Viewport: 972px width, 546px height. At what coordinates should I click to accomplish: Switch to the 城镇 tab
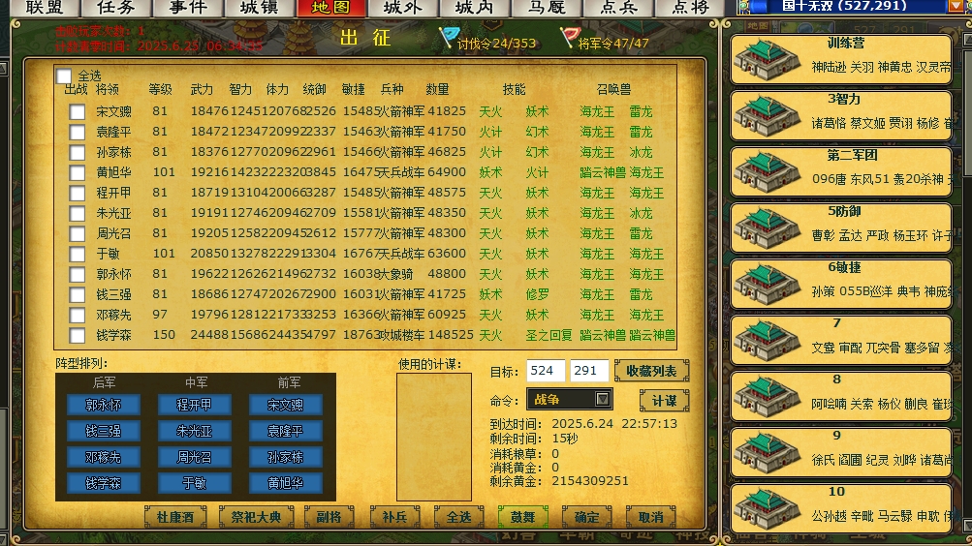click(x=259, y=8)
